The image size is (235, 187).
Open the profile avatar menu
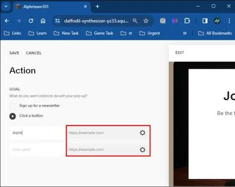click(217, 21)
